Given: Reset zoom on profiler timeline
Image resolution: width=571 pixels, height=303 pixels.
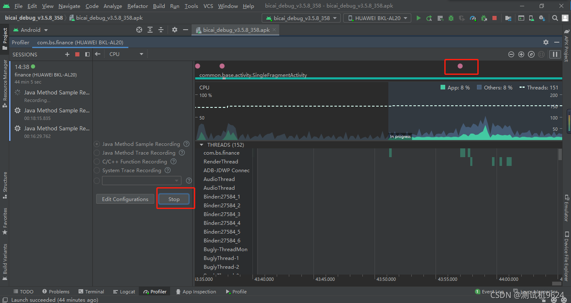Looking at the screenshot, I should coord(531,54).
